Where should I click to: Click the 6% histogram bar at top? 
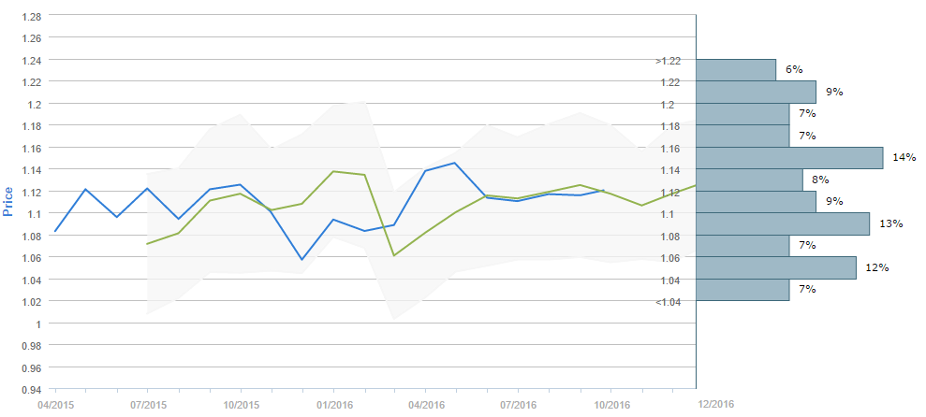[736, 70]
